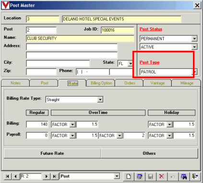Go to first record navigation arrow

7,176
